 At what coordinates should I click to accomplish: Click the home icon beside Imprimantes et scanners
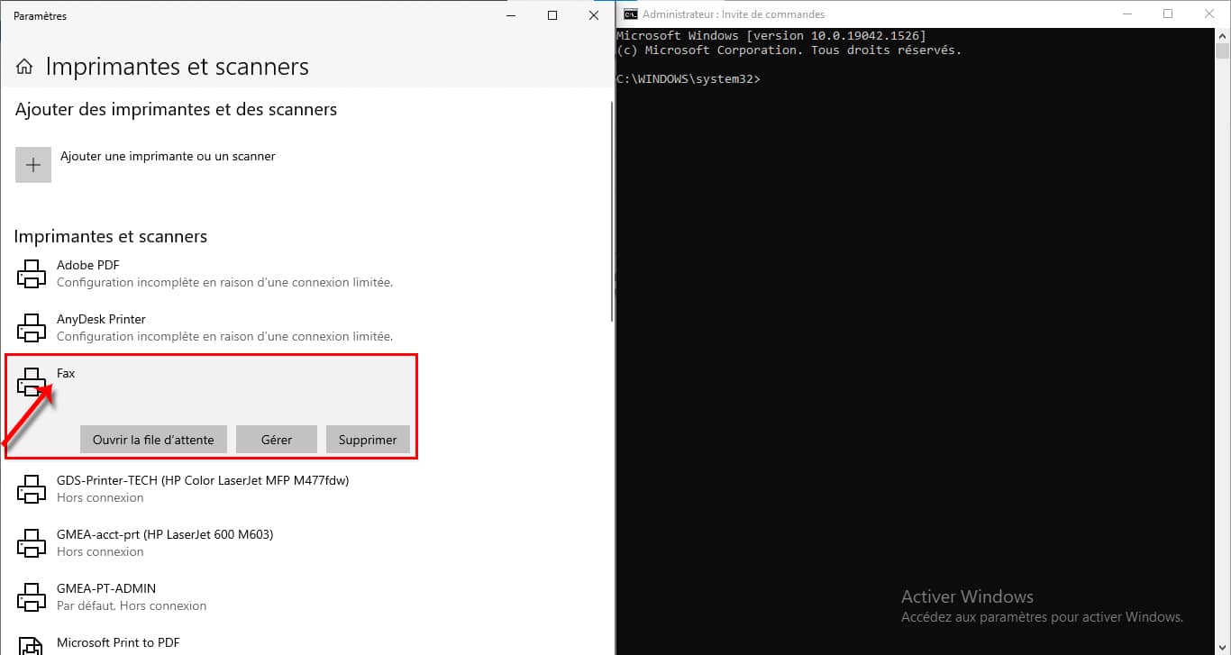(25, 67)
